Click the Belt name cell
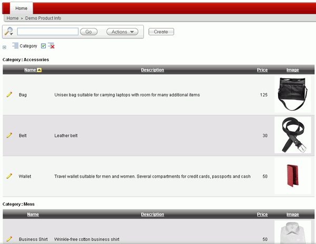Screen dimensions: 316x244 pos(23,135)
